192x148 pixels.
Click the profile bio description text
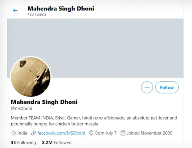(x=94, y=121)
